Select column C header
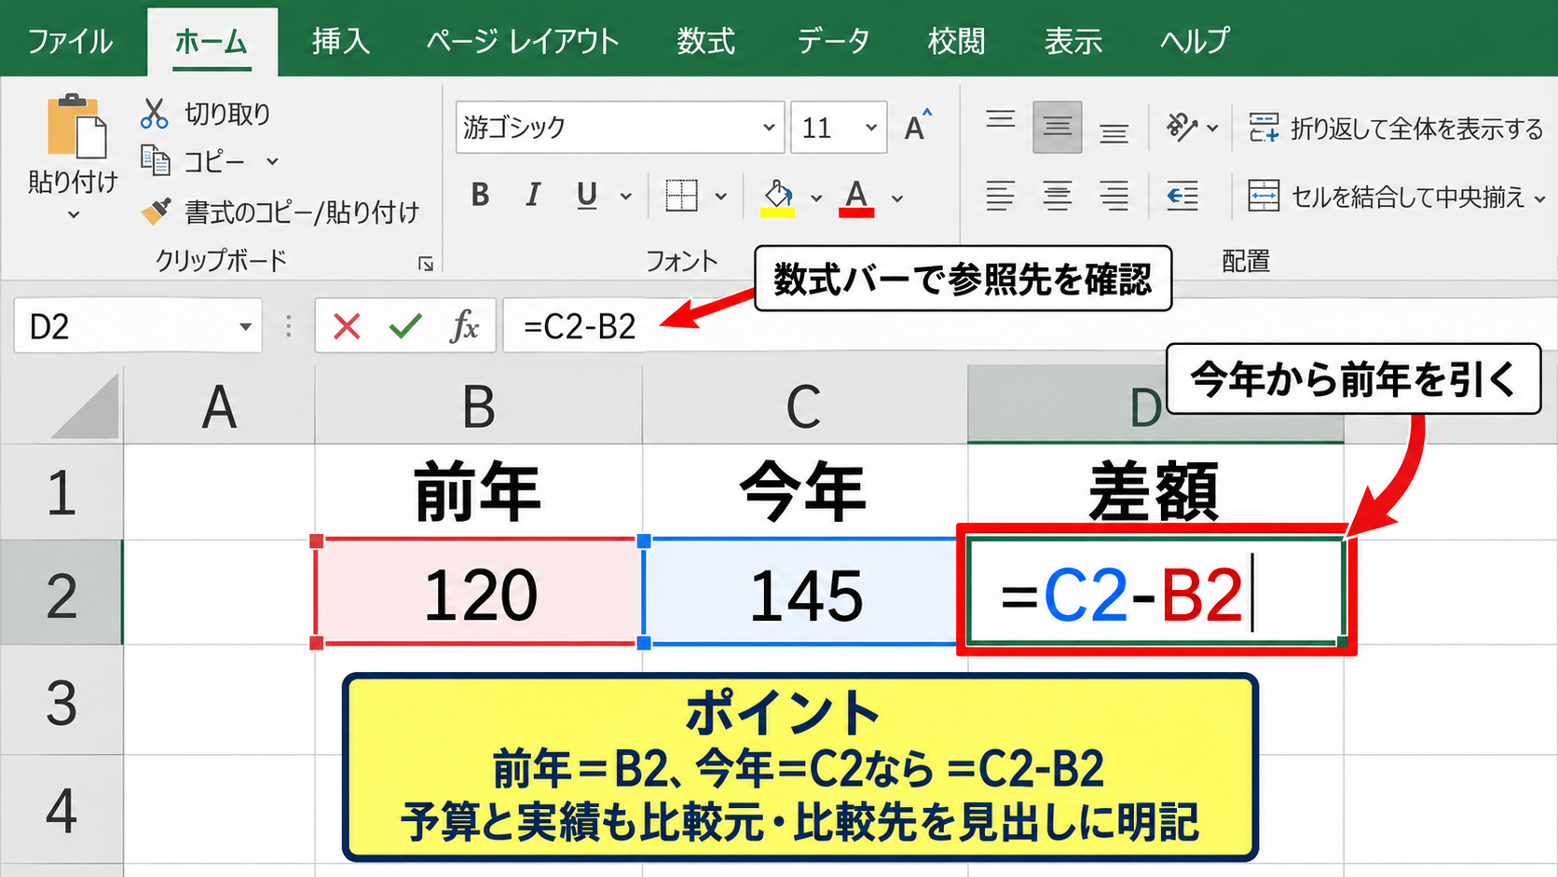Viewport: 1558px width, 877px height. (x=804, y=405)
